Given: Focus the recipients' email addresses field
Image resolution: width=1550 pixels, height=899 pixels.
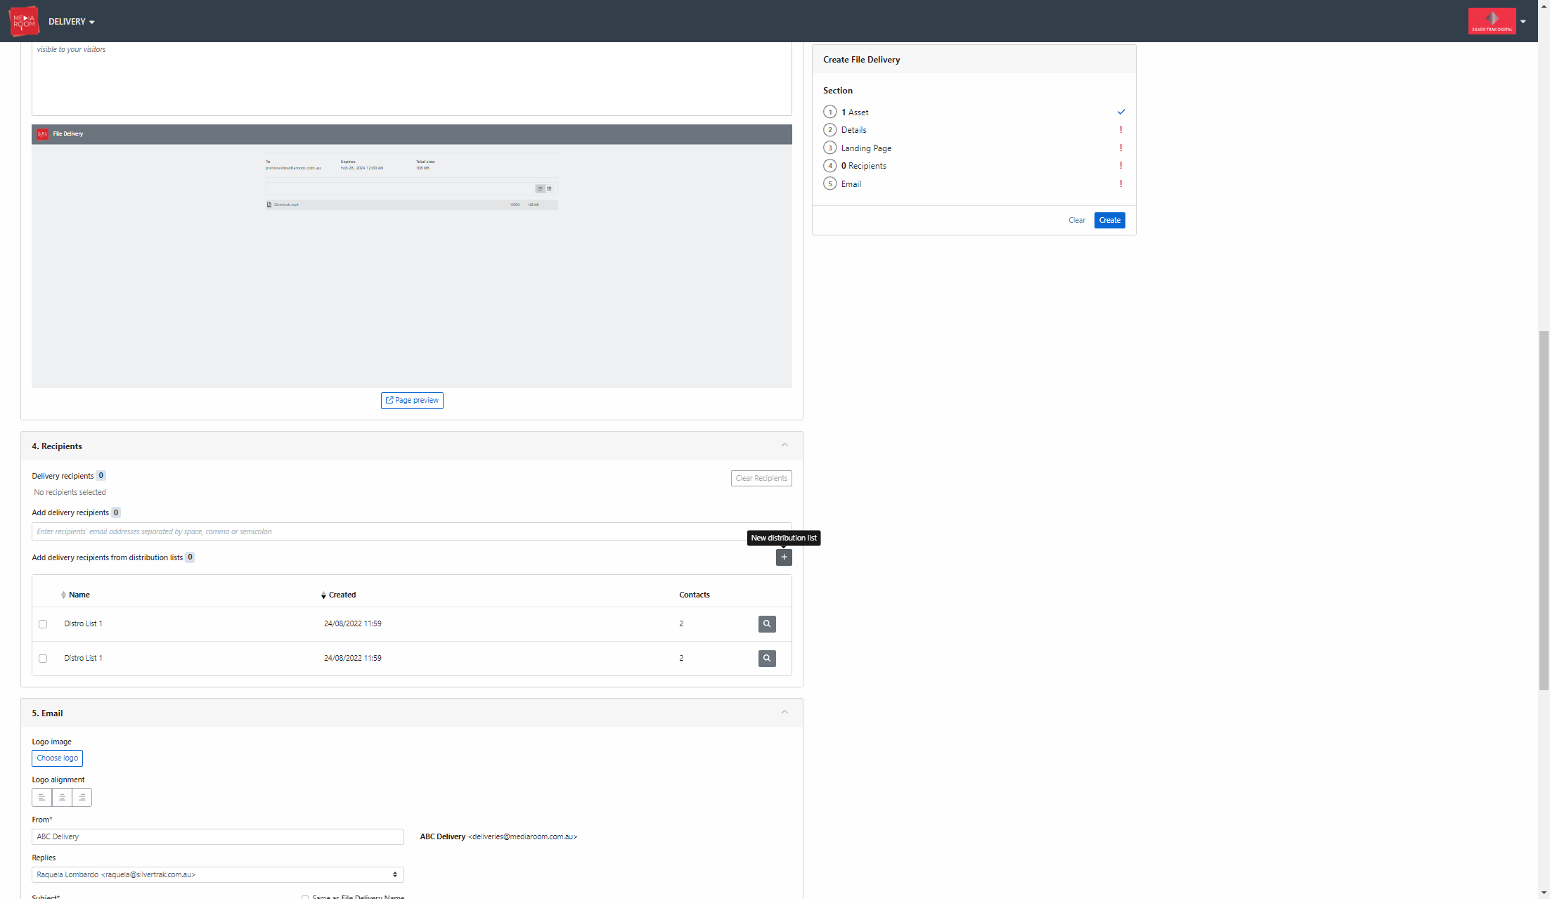Looking at the screenshot, I should tap(411, 531).
